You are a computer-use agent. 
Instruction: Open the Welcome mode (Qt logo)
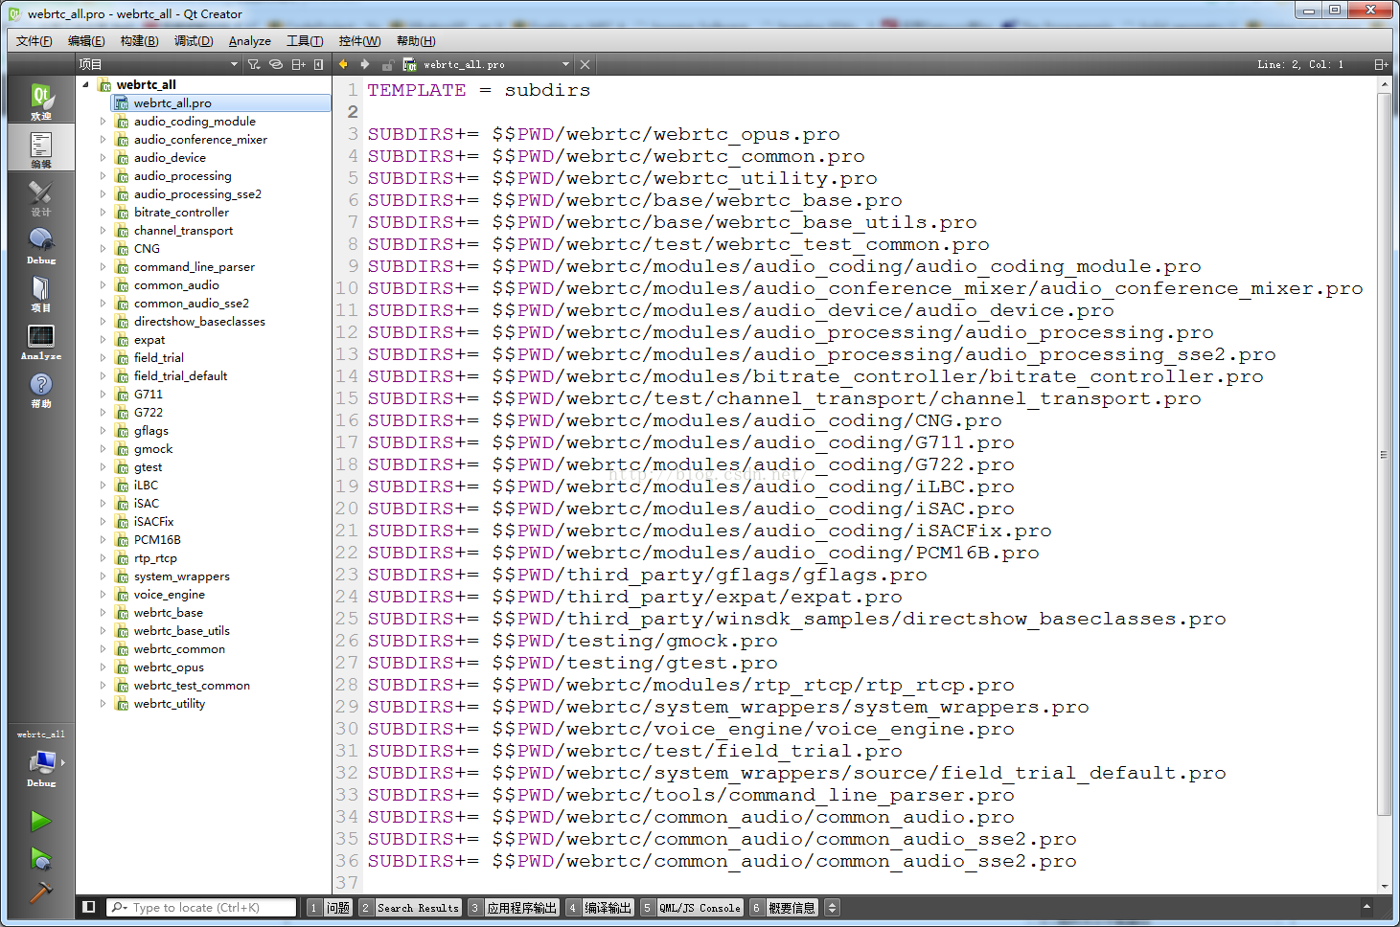40,100
